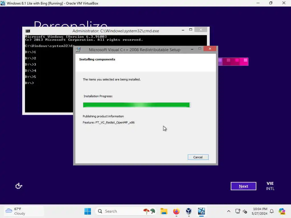Viewport: 291px width, 218px height.
Task: Click the cmd.exe window system icon
Action: pos(28,31)
